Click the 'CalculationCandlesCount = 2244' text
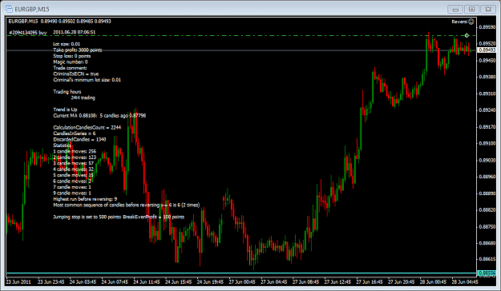The width and height of the screenshot is (501, 291). click(x=87, y=127)
